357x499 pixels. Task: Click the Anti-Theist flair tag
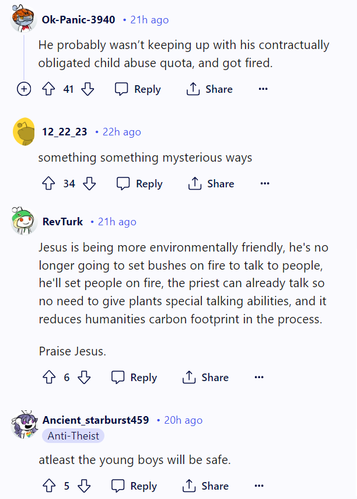[x=73, y=436]
